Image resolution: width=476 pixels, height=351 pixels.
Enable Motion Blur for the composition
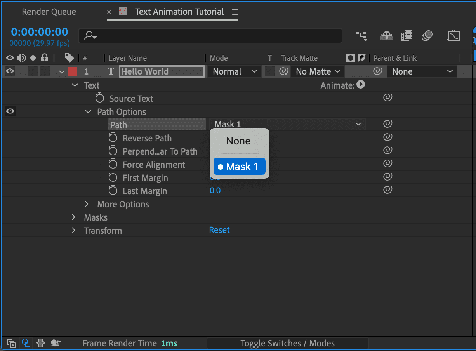click(x=427, y=36)
